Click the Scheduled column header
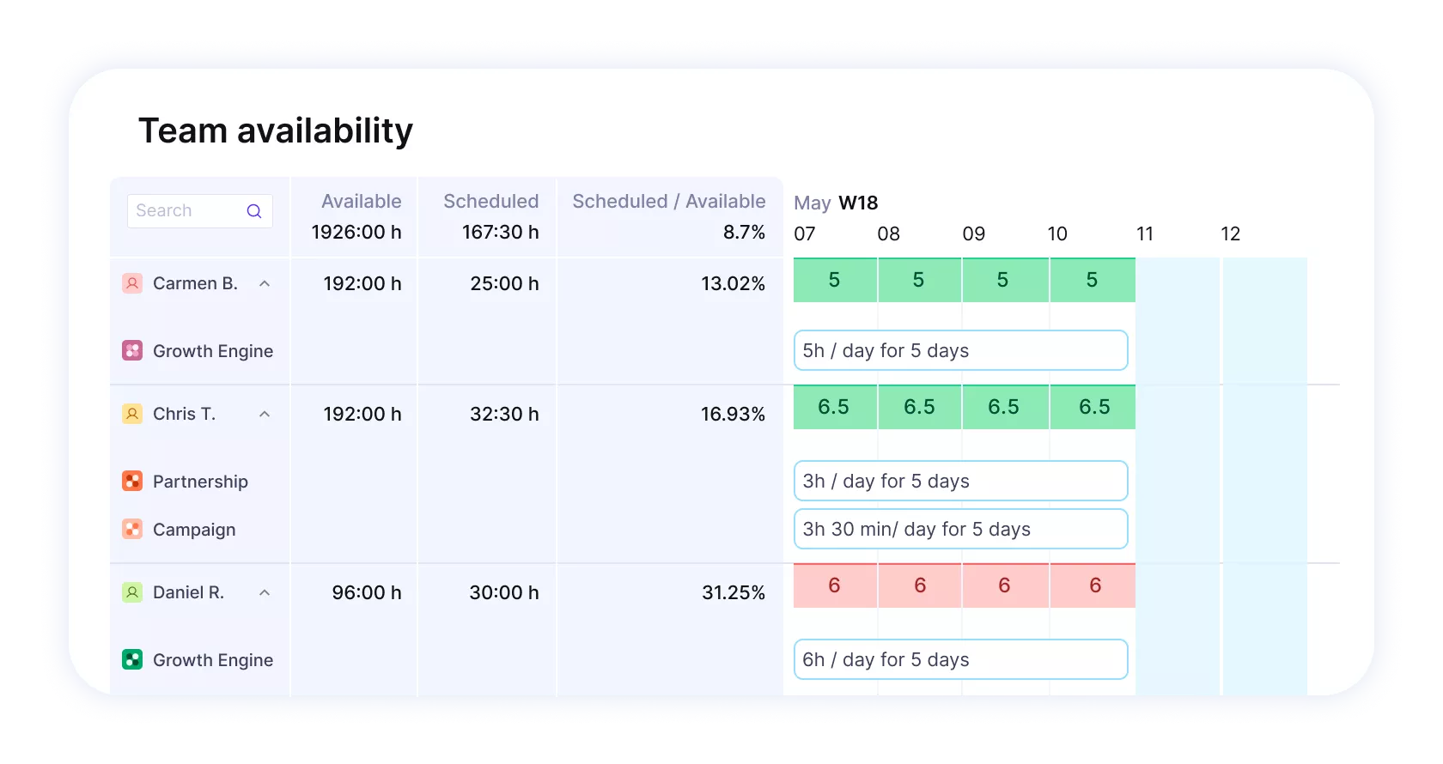 pos(490,201)
